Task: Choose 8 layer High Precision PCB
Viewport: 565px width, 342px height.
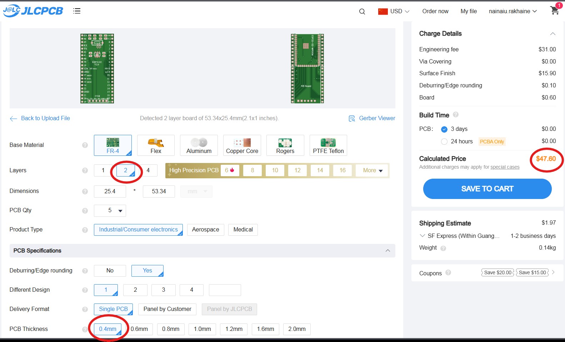Action: click(252, 170)
